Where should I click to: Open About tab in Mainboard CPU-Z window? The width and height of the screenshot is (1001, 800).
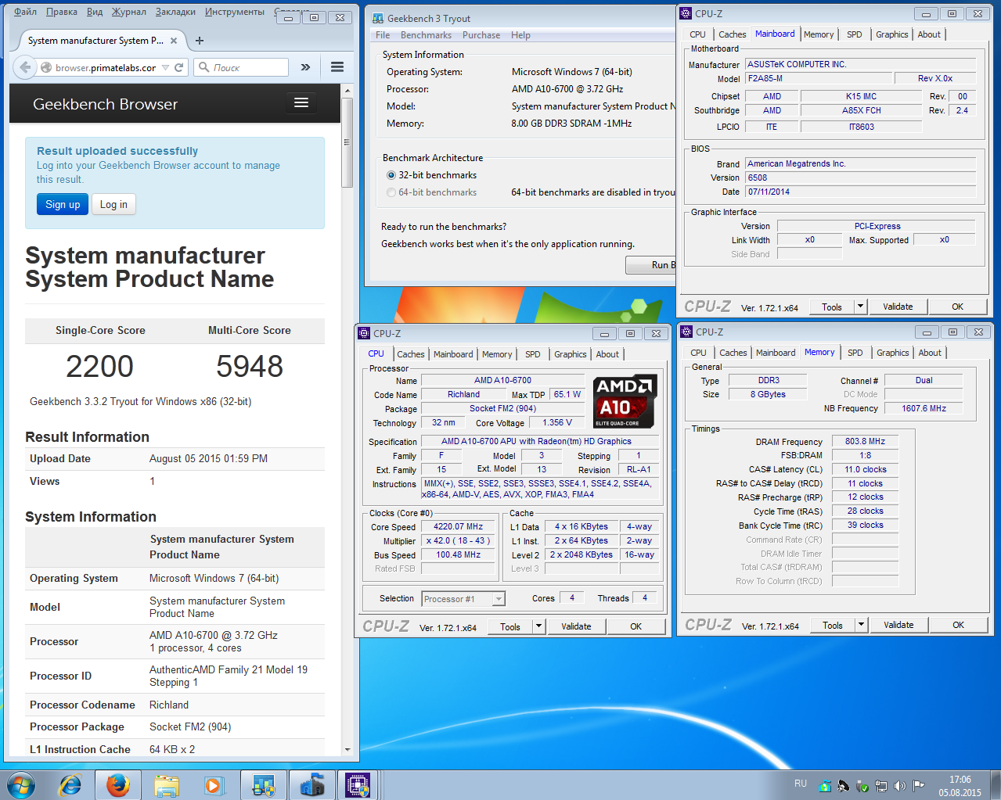click(x=929, y=34)
